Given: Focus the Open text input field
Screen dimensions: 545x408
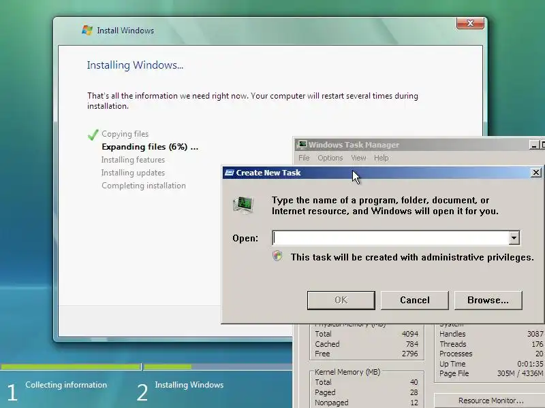Looking at the screenshot, I should click(x=390, y=238).
